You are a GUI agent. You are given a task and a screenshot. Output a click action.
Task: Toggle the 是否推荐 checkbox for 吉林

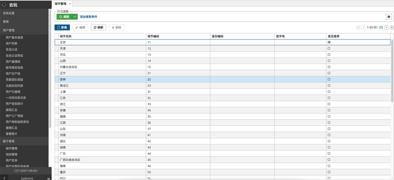coord(329,79)
